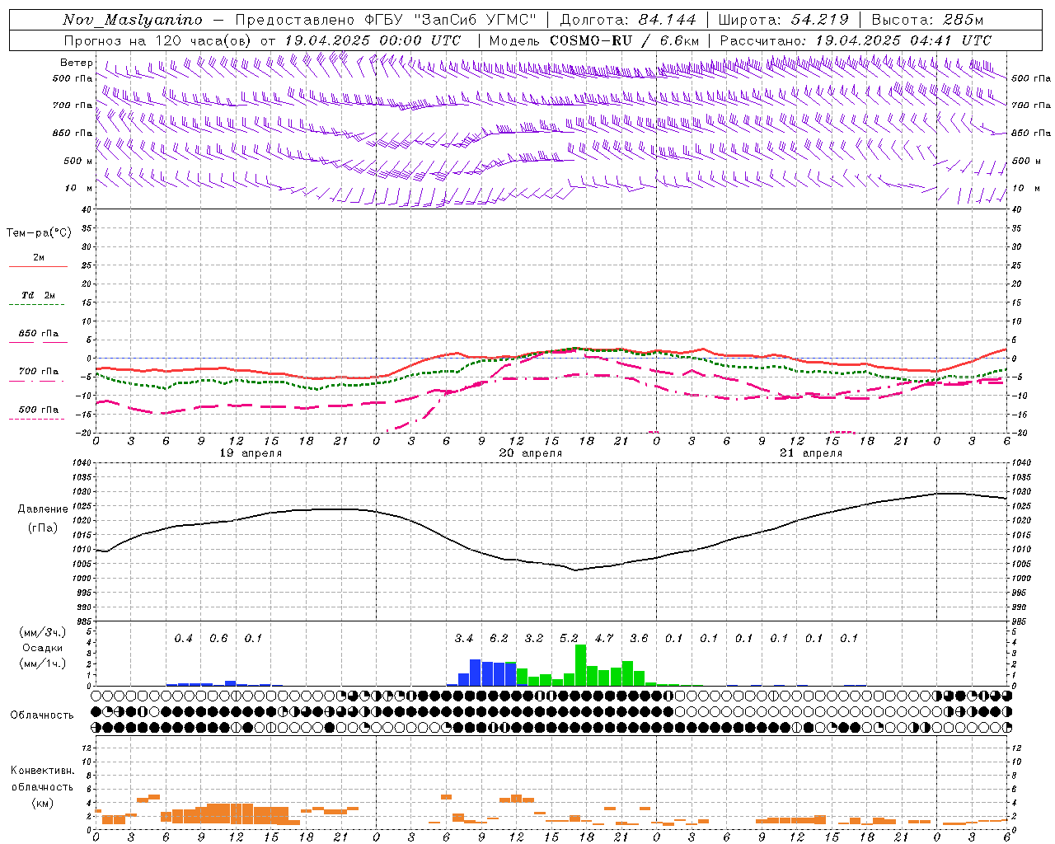This screenshot has width=1055, height=844.
Task: Select the 'Прогноз на 120 часа(ов)' forecast text
Action: pyautogui.click(x=159, y=40)
